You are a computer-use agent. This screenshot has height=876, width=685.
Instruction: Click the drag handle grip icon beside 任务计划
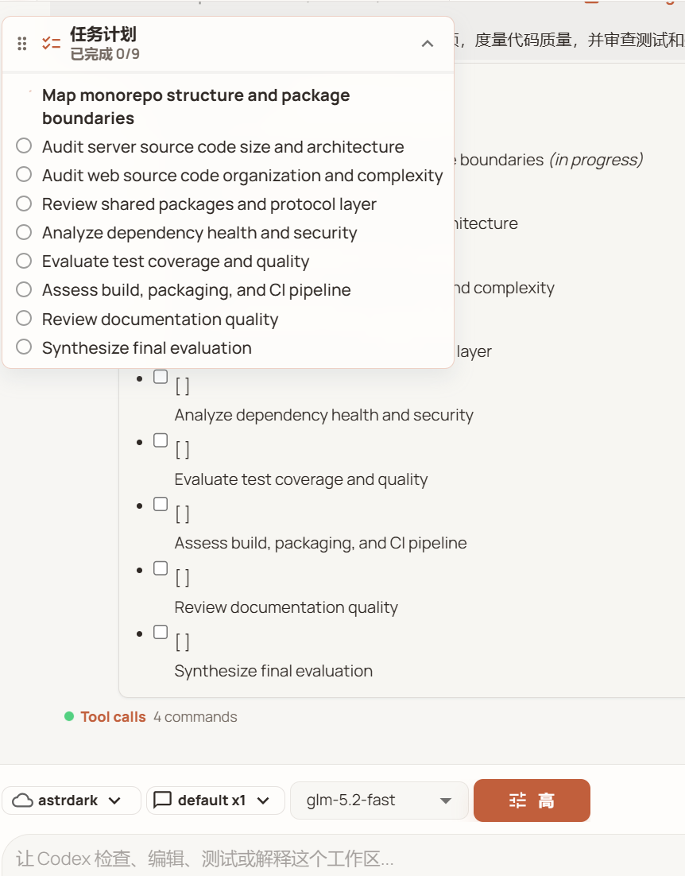[x=21, y=44]
